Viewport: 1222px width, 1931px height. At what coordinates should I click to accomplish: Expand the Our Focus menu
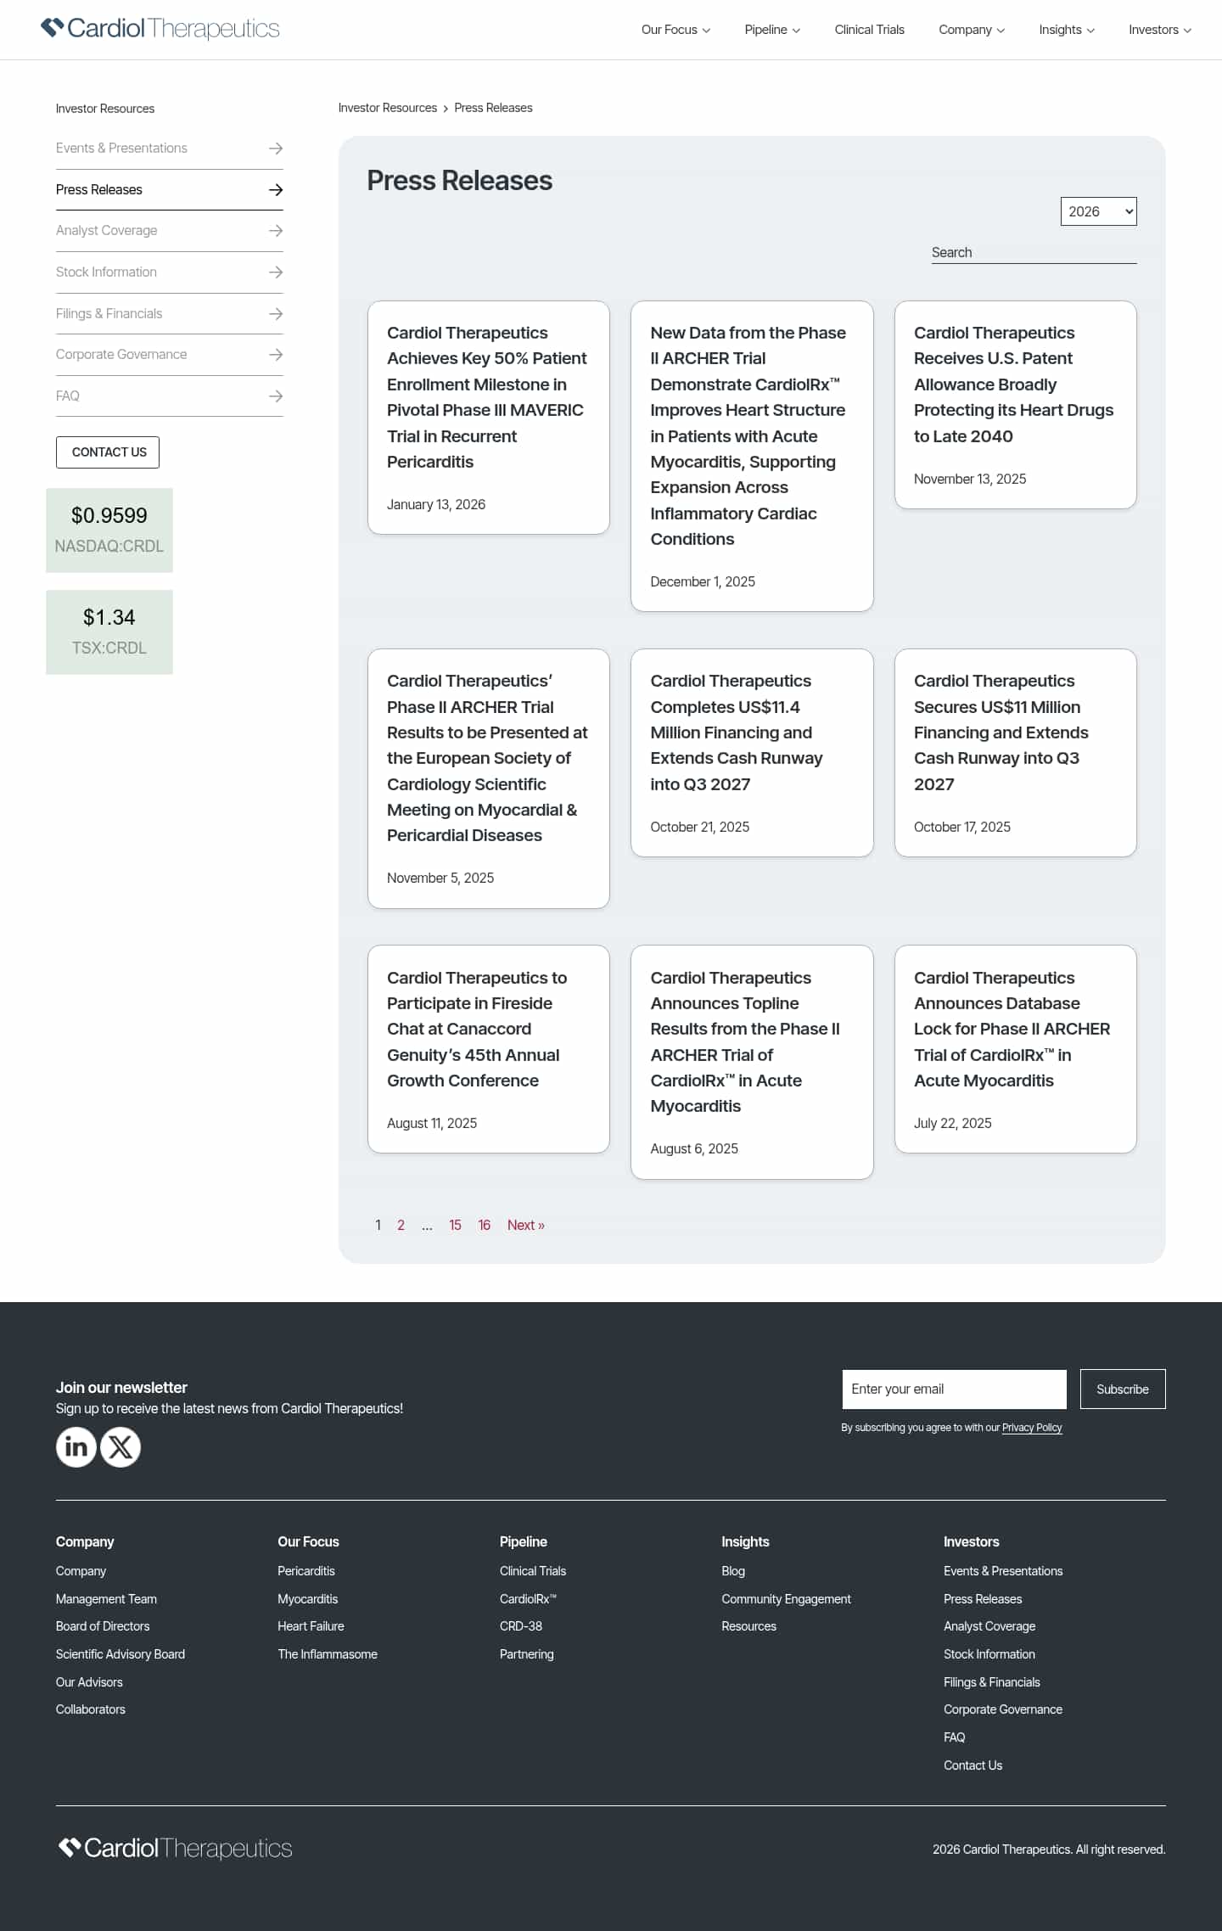tap(675, 30)
